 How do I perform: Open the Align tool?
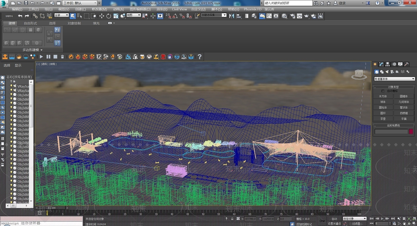tap(238, 16)
